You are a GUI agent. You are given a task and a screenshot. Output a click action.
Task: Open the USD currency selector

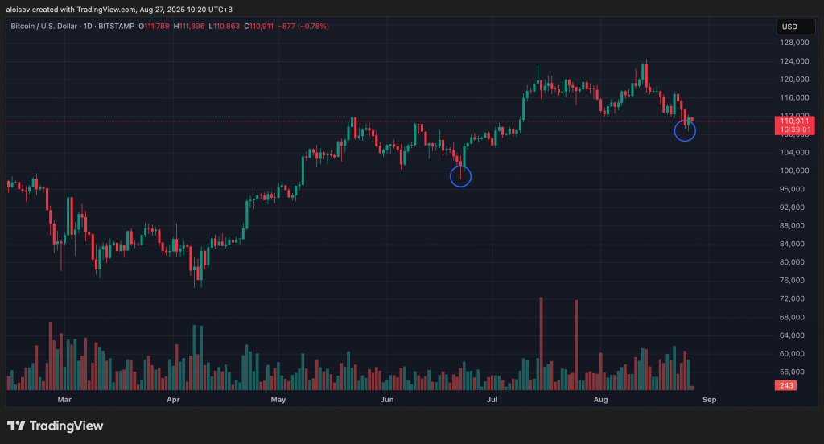point(789,27)
